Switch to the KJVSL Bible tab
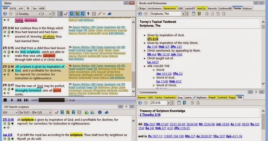The width and height of the screenshot is (268, 141). click(13, 8)
